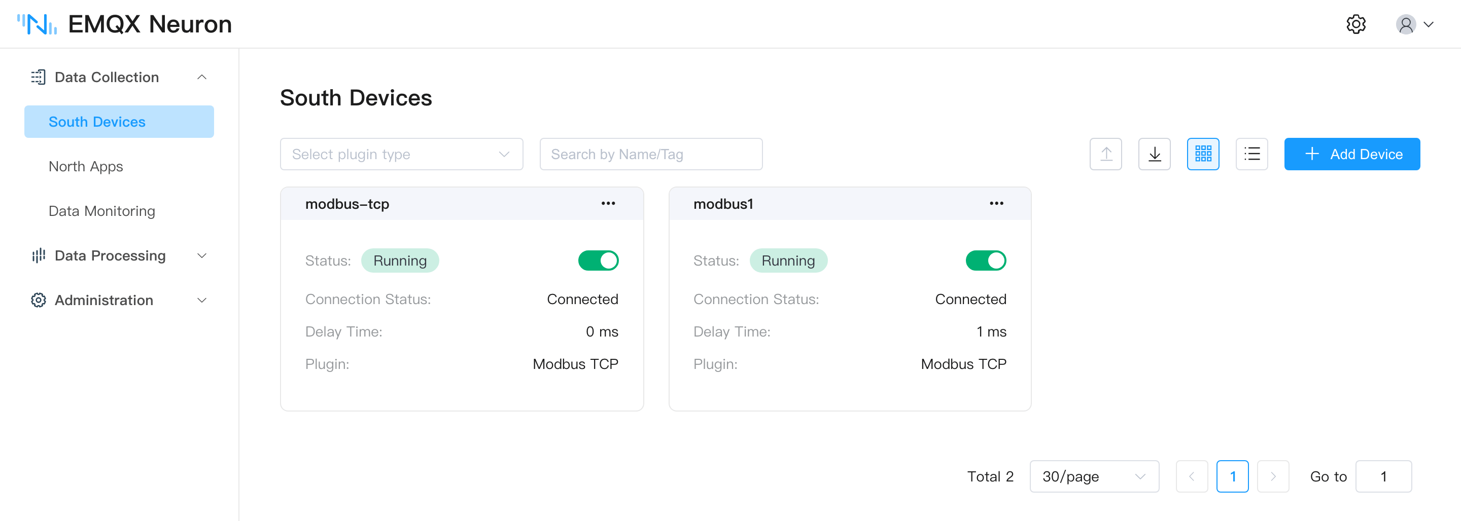
Task: Open more options for modbus-tcp card
Action: 608,204
